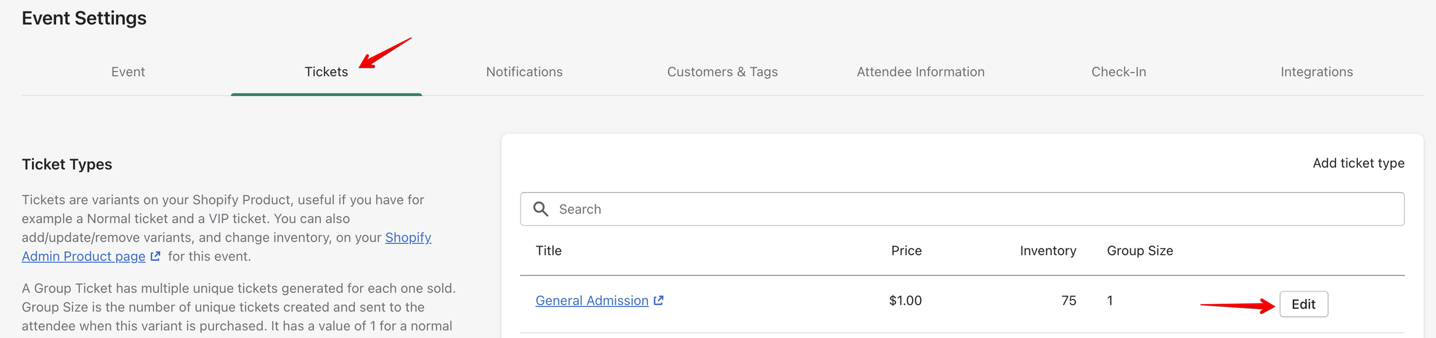The width and height of the screenshot is (1436, 338).
Task: Switch to the Event tab
Action: 128,72
